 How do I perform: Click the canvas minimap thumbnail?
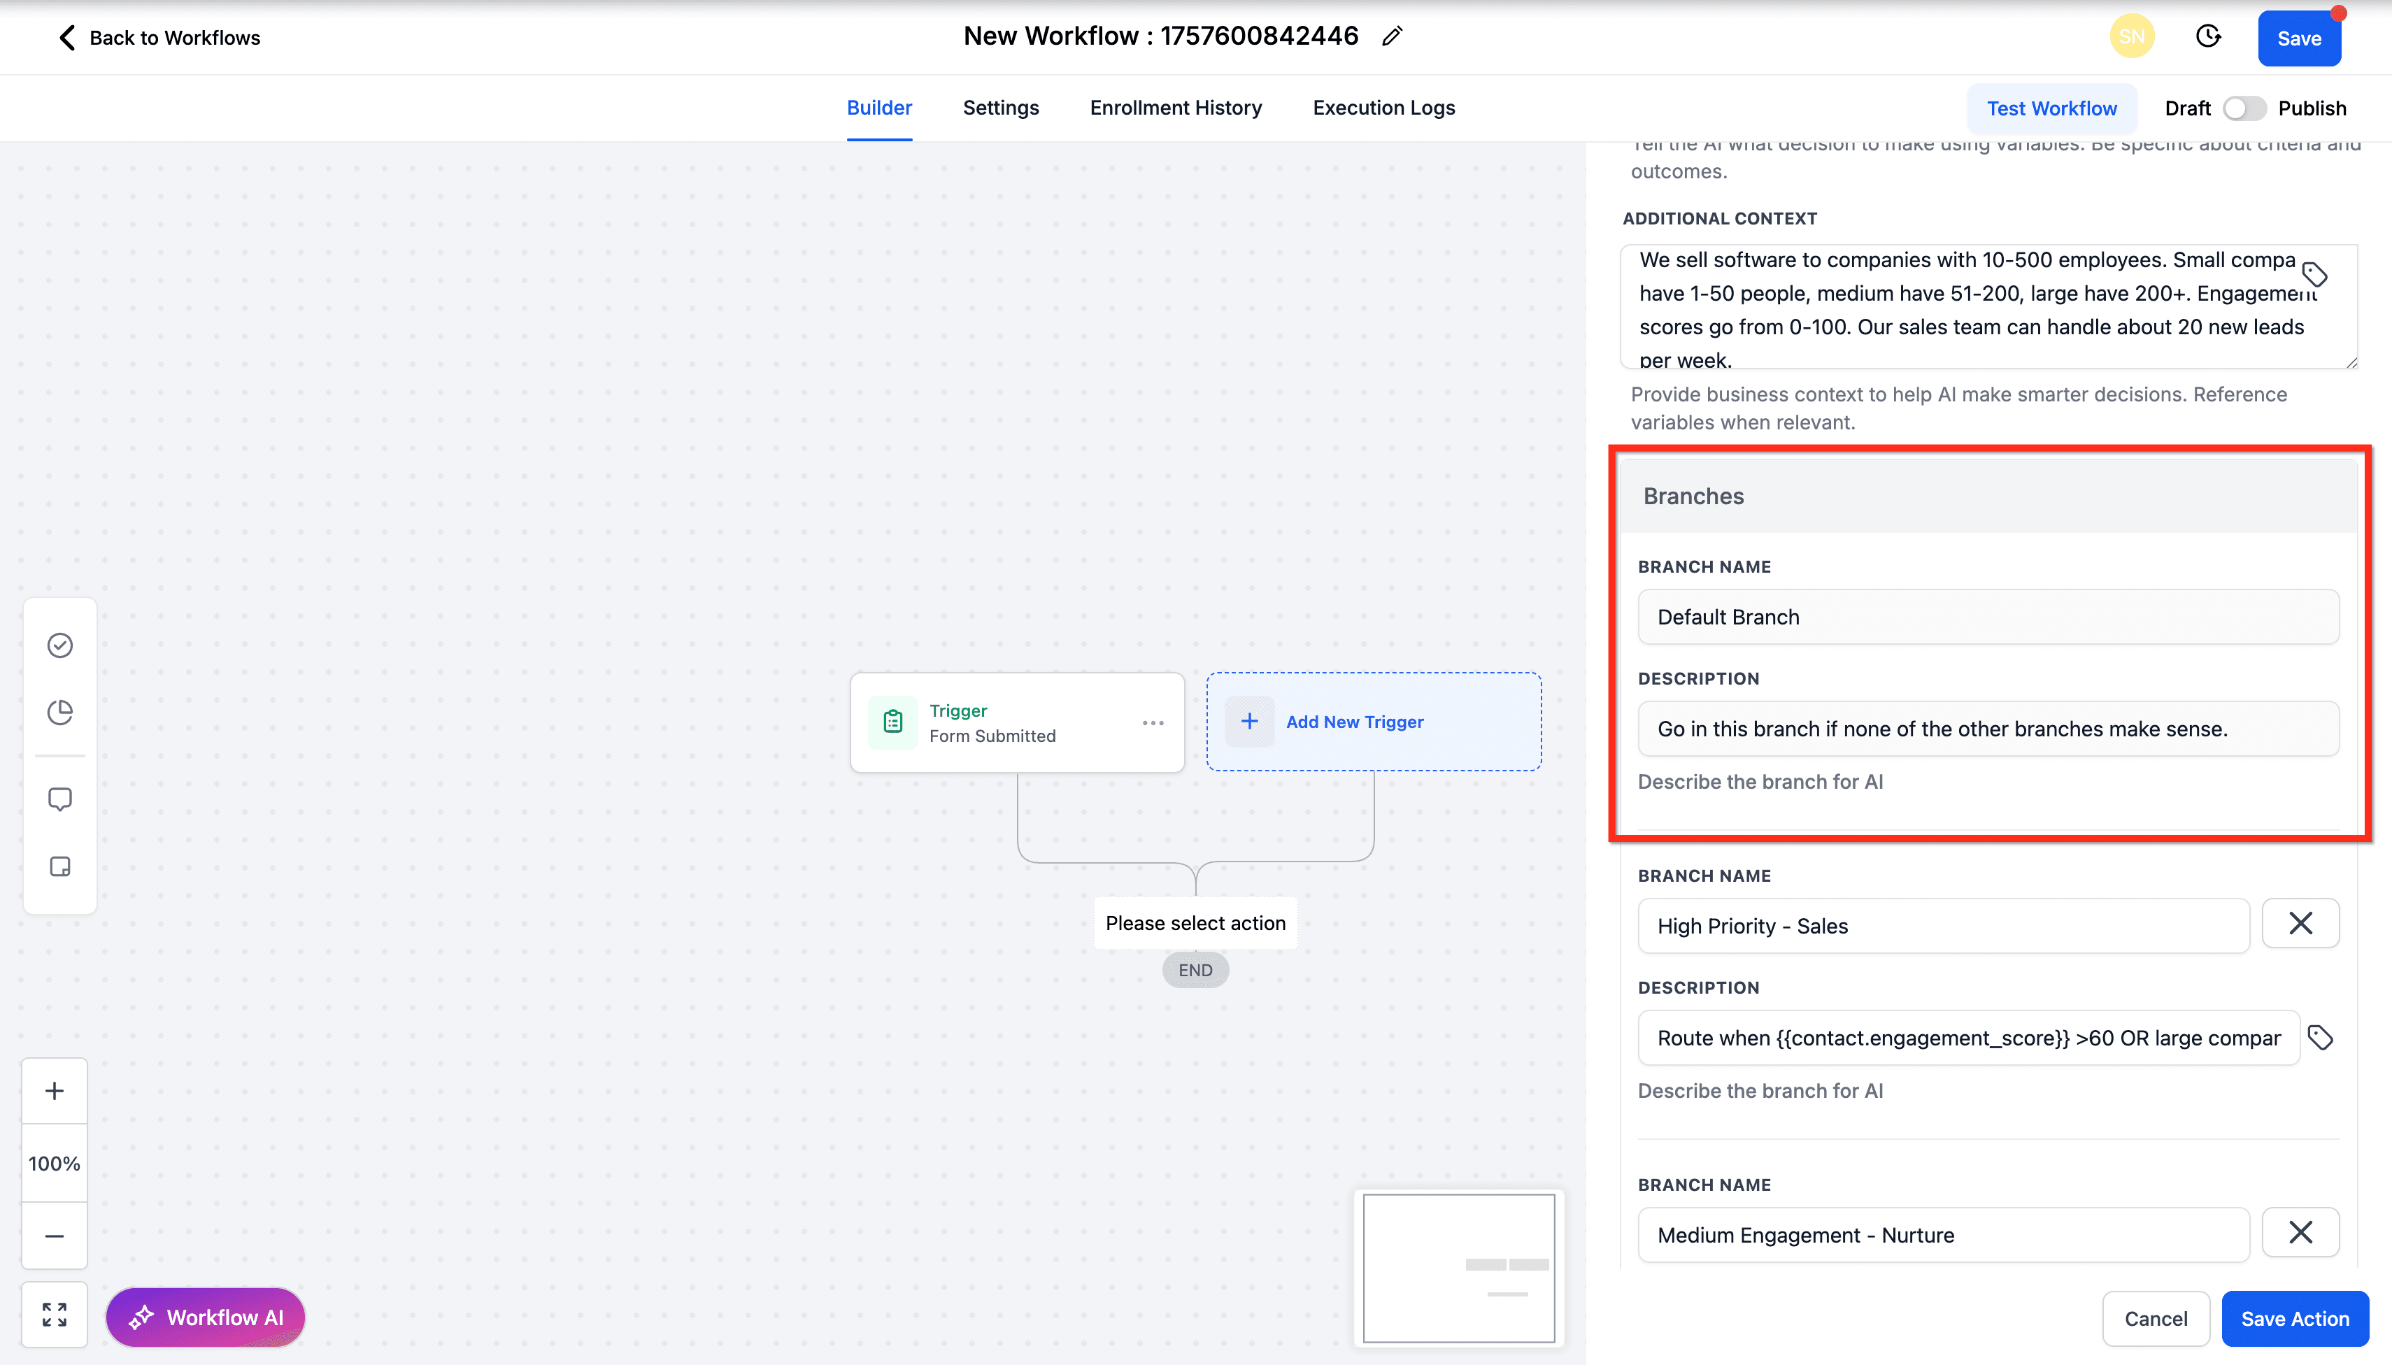(x=1459, y=1268)
